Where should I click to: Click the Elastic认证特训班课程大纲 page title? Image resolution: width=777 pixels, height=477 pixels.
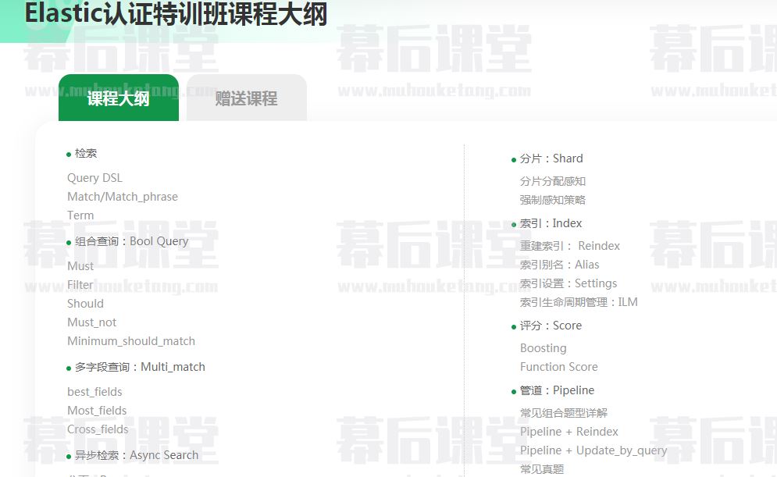coord(176,13)
